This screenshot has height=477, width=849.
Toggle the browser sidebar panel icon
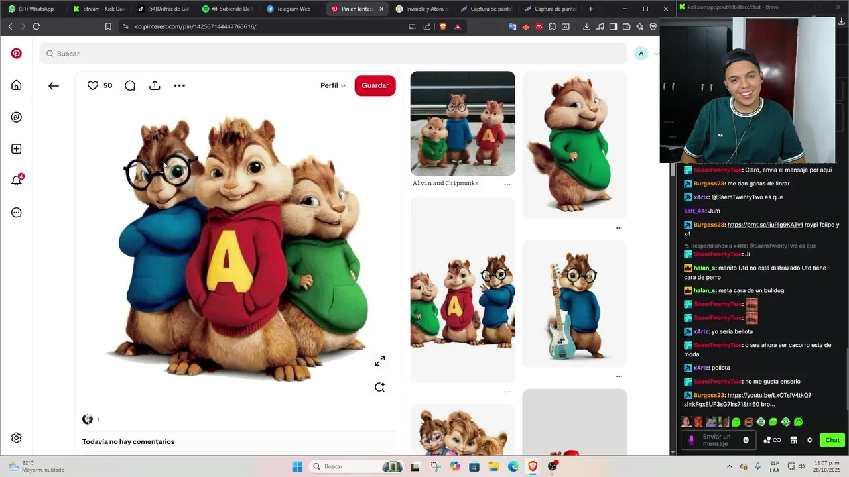point(613,26)
